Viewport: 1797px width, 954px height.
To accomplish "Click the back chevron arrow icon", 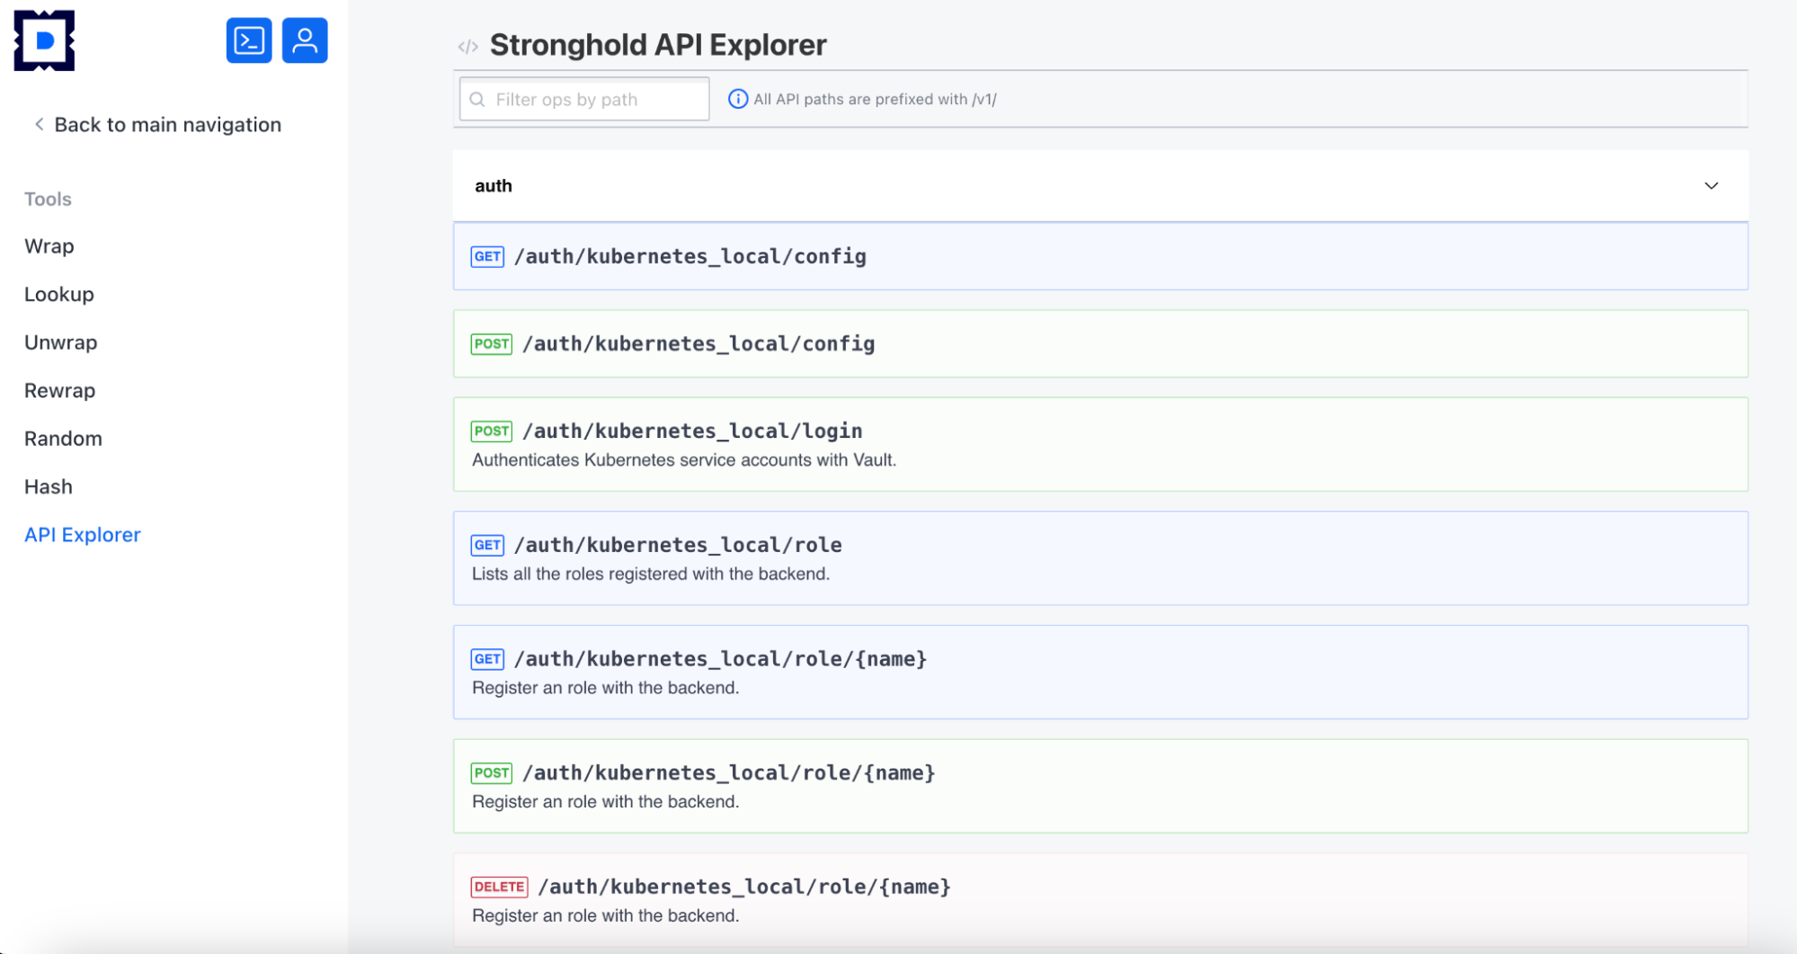I will point(39,124).
